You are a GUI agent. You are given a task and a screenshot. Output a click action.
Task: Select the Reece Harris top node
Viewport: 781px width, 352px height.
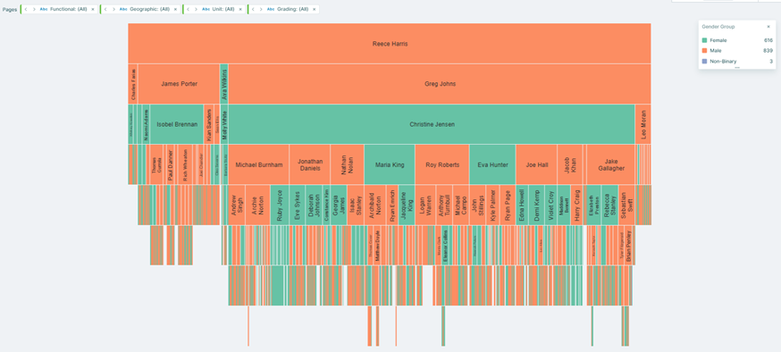tap(390, 43)
